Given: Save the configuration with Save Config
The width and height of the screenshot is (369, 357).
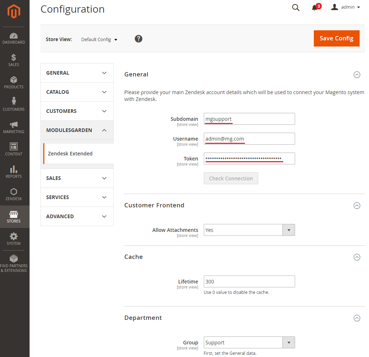Looking at the screenshot, I should pyautogui.click(x=336, y=38).
